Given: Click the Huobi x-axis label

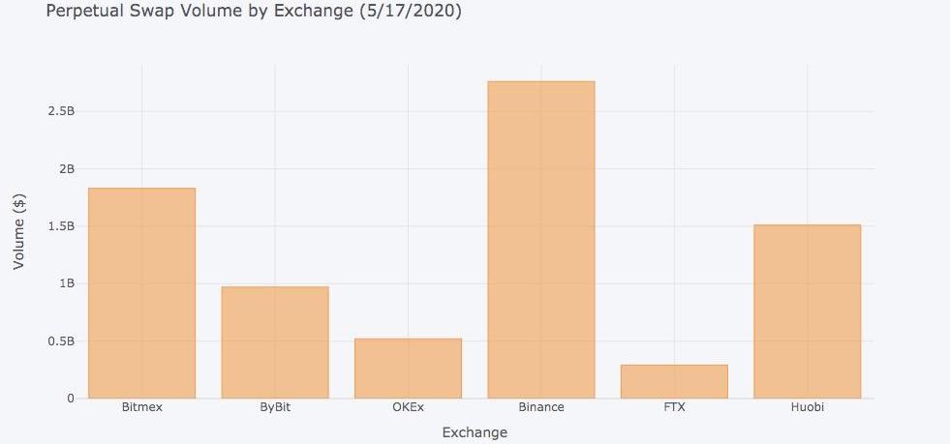Looking at the screenshot, I should (x=807, y=407).
